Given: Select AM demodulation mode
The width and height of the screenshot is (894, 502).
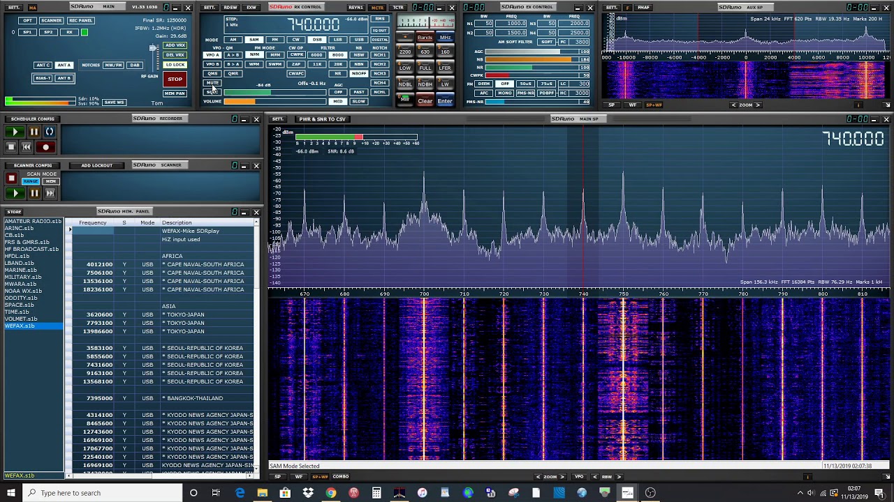Looking at the screenshot, I should pyautogui.click(x=233, y=40).
